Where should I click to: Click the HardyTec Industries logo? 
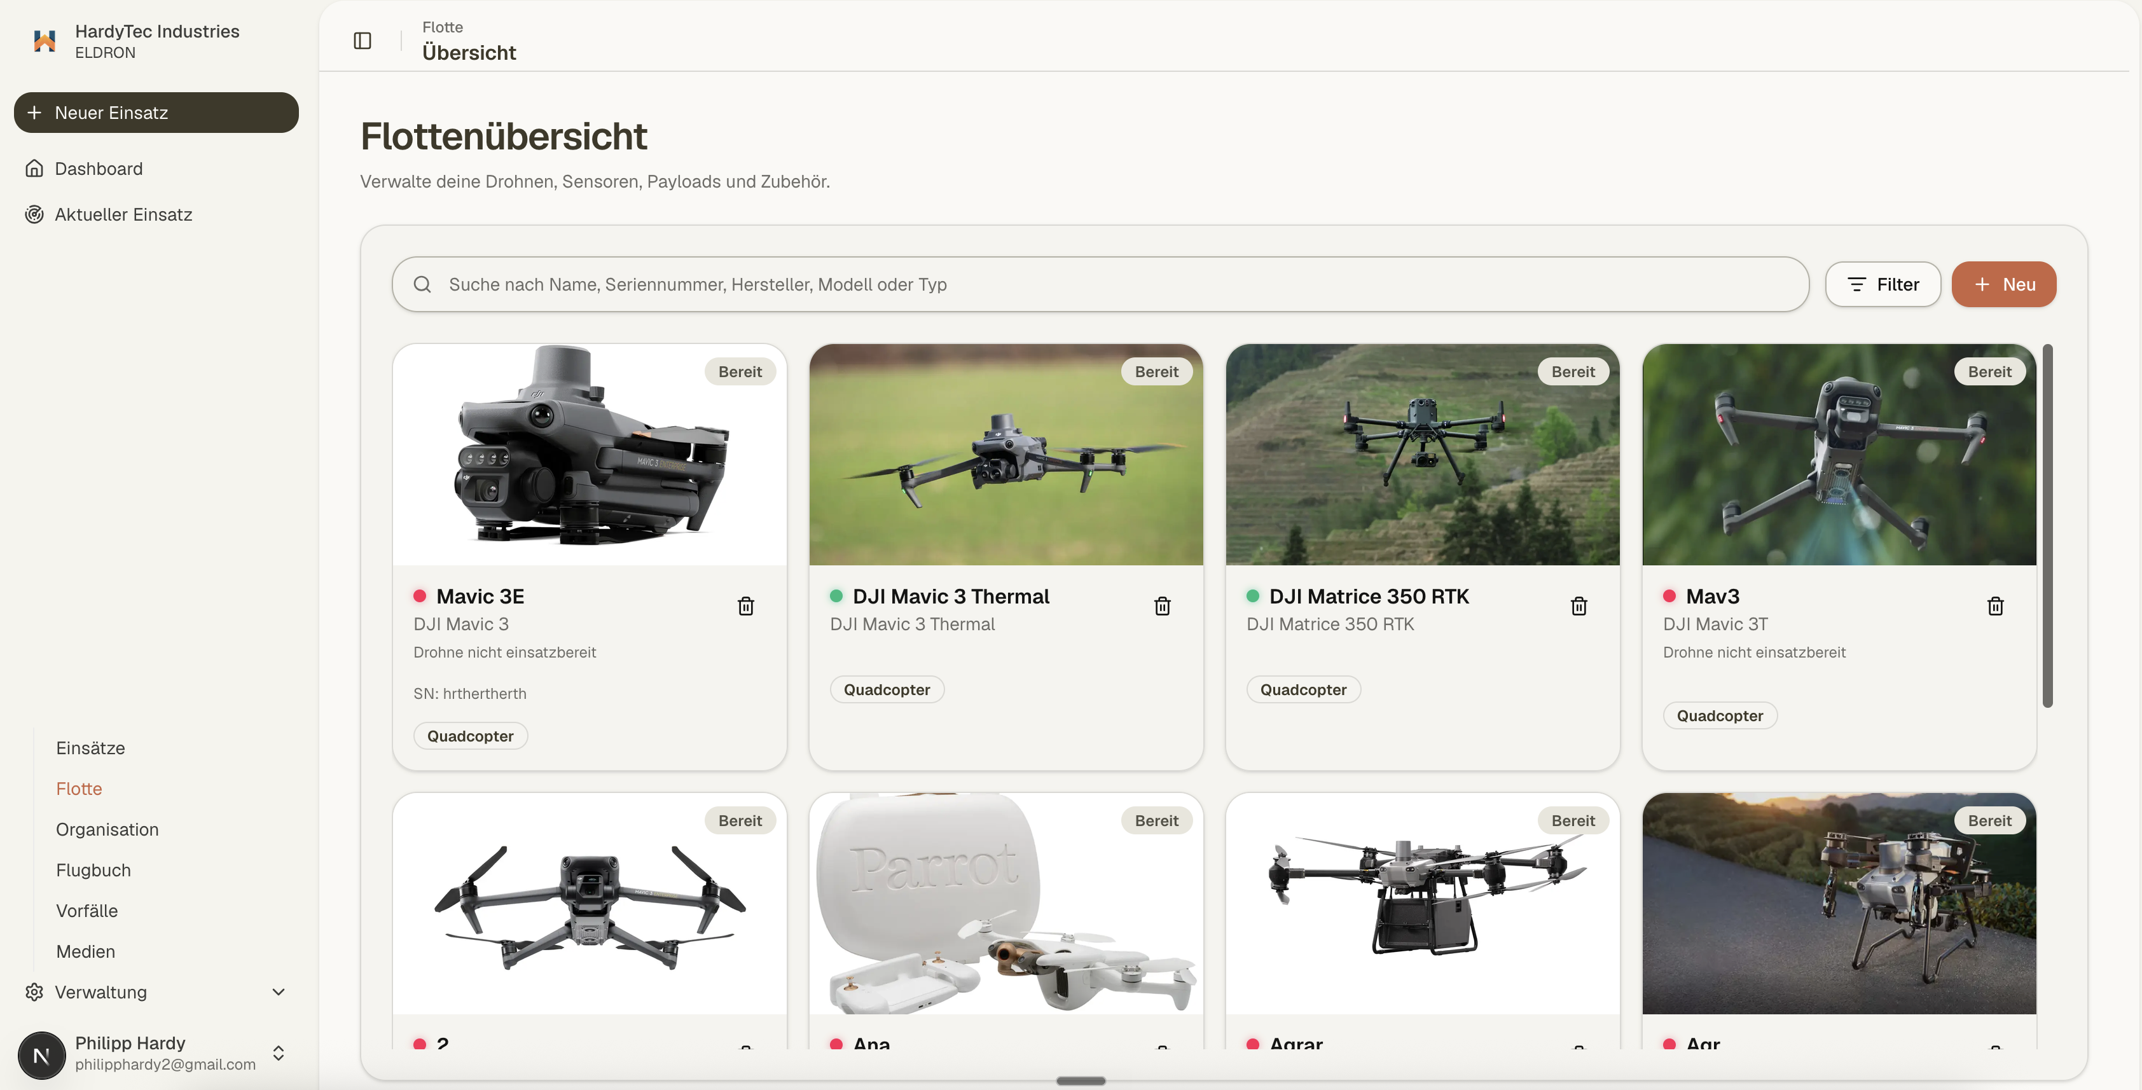coord(44,41)
